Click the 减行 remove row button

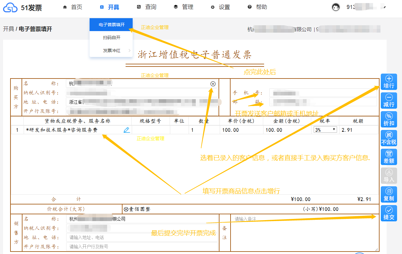click(389, 101)
